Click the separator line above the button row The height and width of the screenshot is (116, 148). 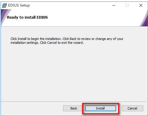pos(74,101)
